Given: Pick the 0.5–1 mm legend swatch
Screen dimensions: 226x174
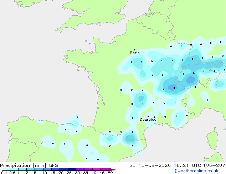Looking at the screenshot, I should [14, 169].
